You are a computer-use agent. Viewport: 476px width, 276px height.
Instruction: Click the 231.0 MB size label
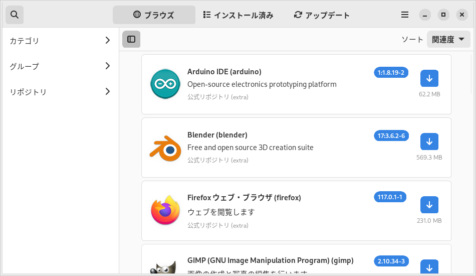point(429,221)
